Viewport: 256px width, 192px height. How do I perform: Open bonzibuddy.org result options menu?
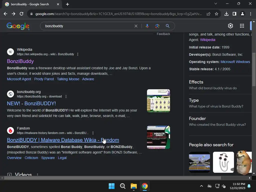tap(66, 96)
